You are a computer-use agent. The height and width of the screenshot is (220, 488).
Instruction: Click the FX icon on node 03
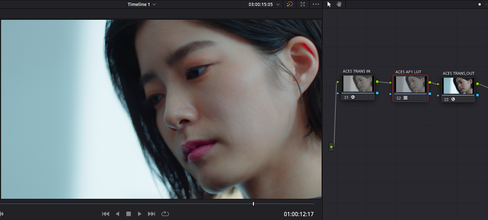pyautogui.click(x=453, y=100)
